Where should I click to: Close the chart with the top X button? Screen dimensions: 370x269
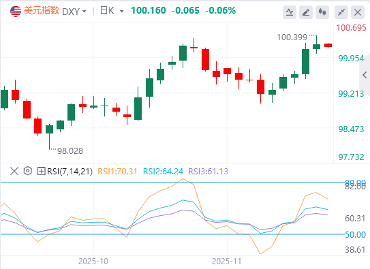(358, 12)
